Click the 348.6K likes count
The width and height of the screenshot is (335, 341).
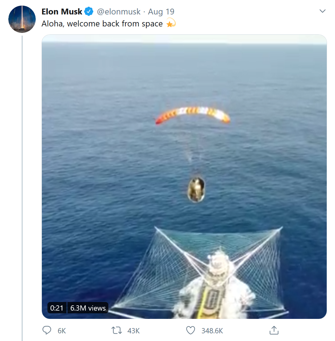pyautogui.click(x=212, y=331)
